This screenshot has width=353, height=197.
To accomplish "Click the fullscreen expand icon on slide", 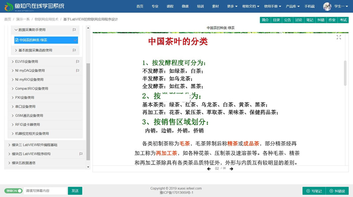I will 338,37.
